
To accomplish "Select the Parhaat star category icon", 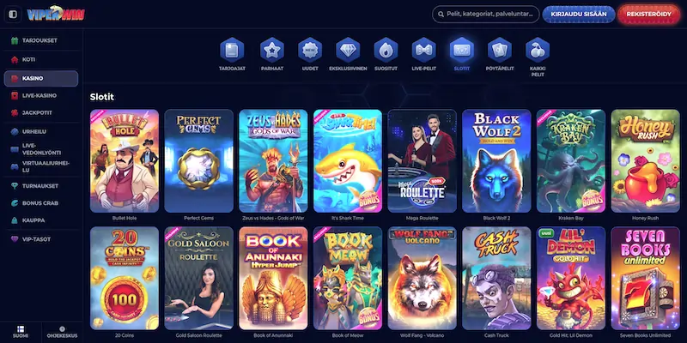I will pyautogui.click(x=272, y=50).
